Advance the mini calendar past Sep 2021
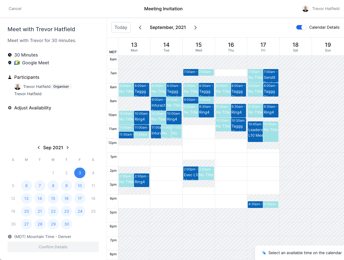The image size is (344, 260). click(68, 148)
